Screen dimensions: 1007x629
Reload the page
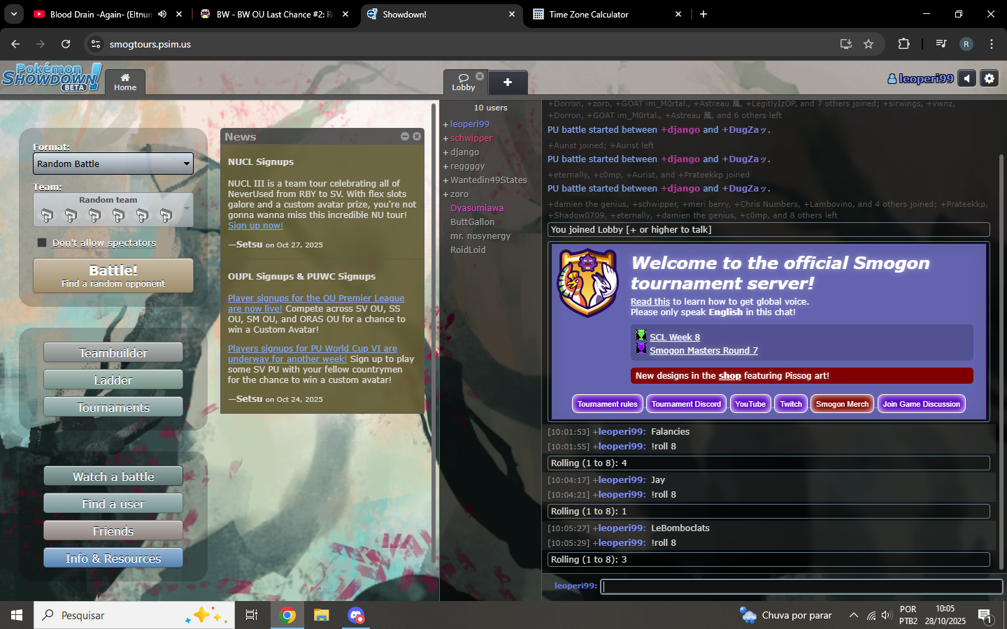click(66, 44)
